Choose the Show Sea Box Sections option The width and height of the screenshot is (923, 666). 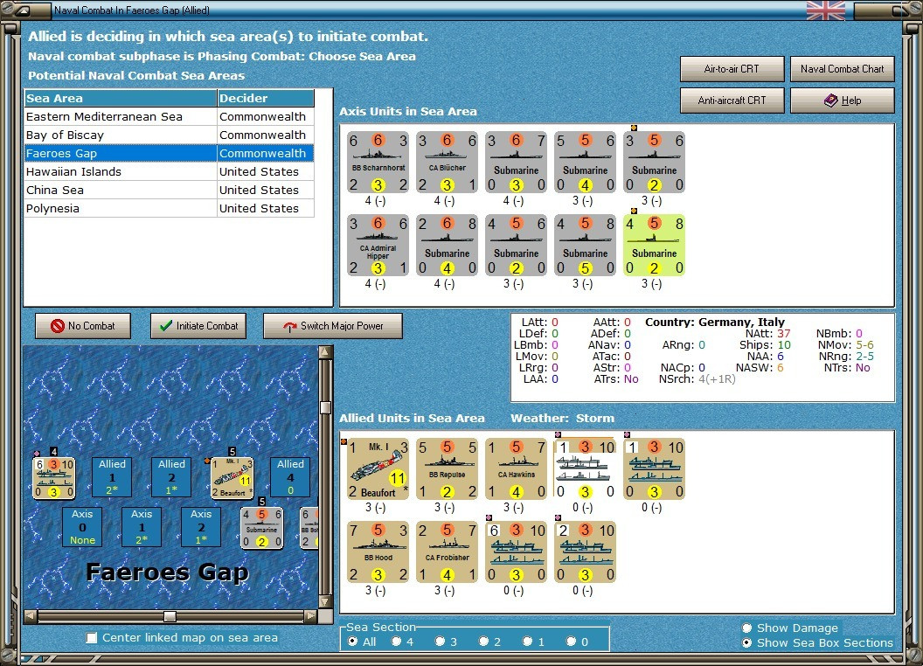[747, 643]
